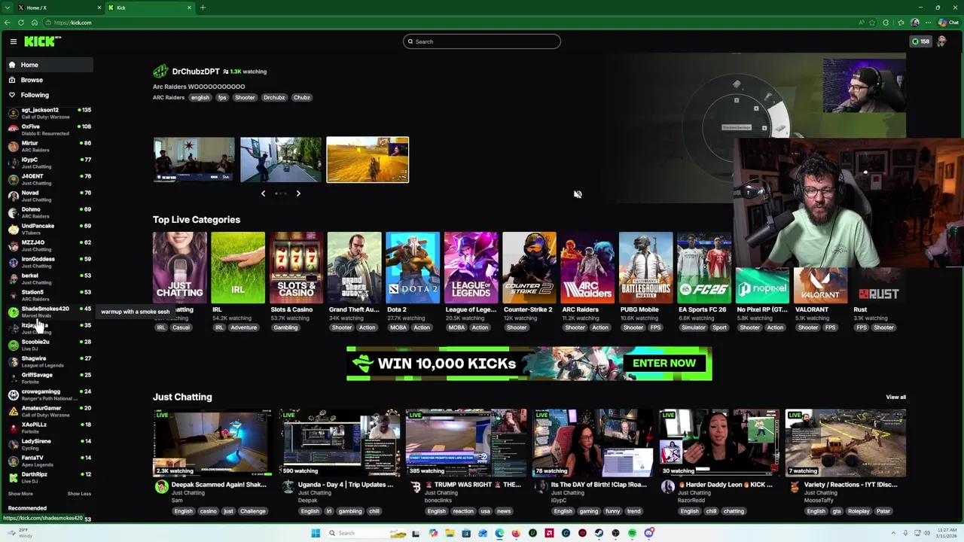Open Variety / Reactions stream thumbnail
The height and width of the screenshot is (542, 964).
pos(846,443)
